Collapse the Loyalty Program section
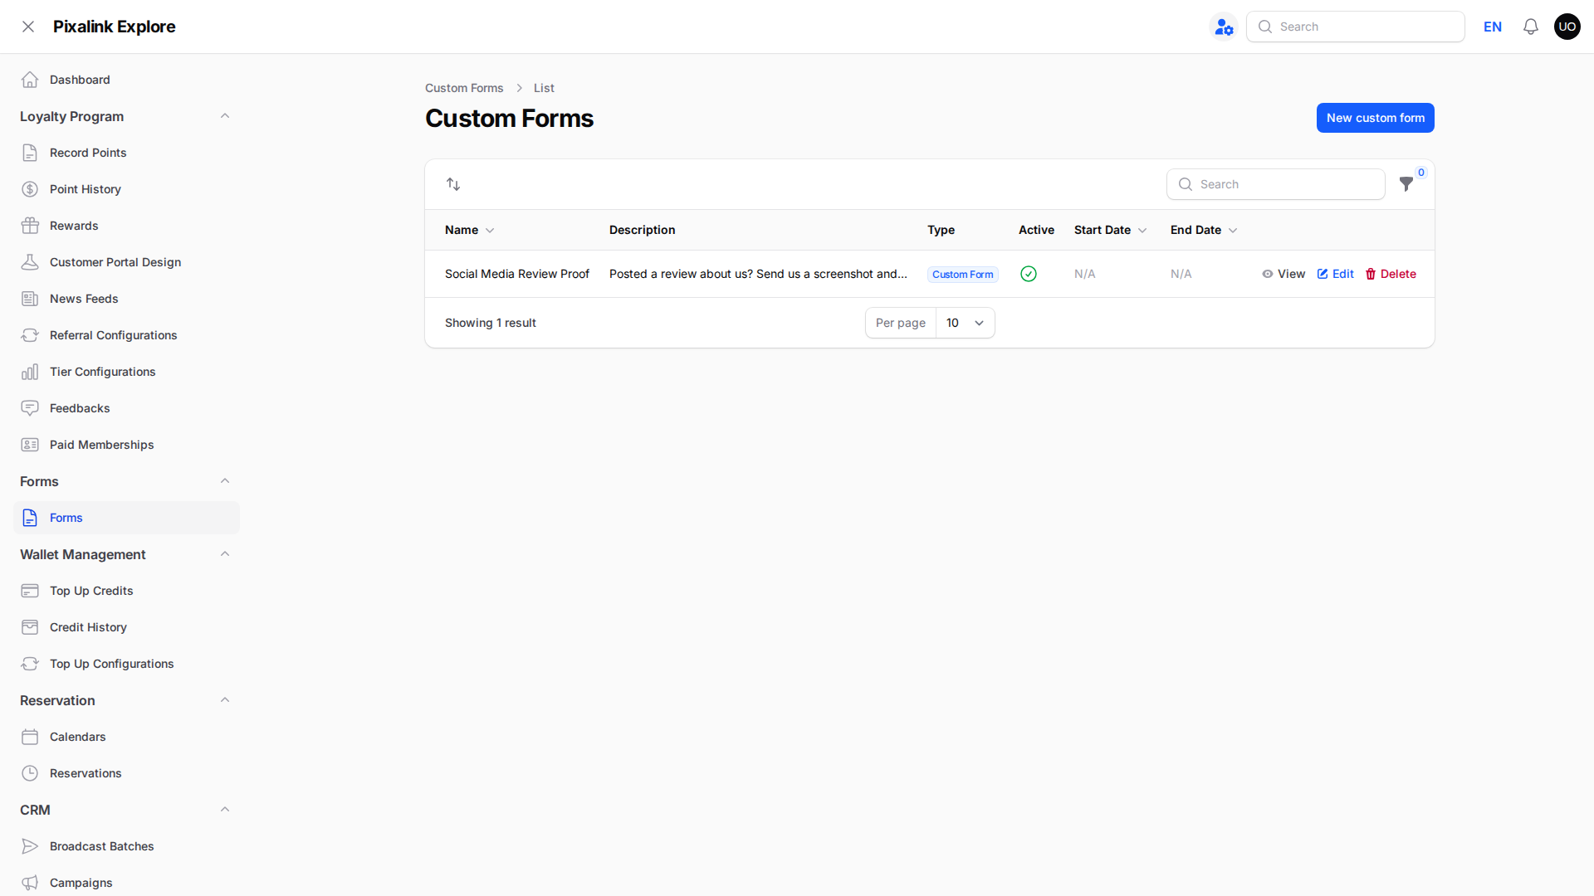The image size is (1594, 896). point(225,116)
